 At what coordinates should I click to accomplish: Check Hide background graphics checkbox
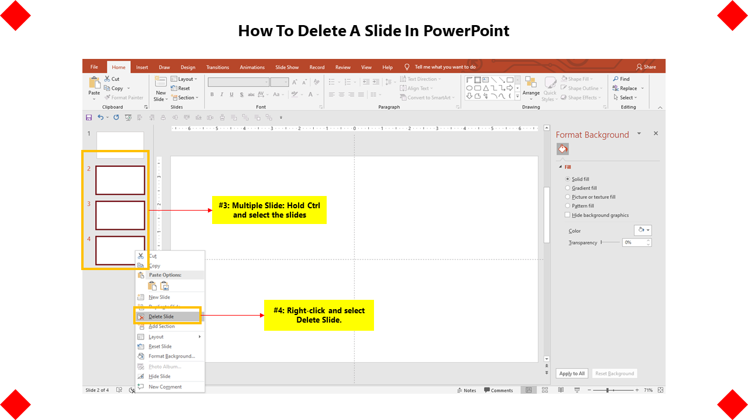pos(567,215)
